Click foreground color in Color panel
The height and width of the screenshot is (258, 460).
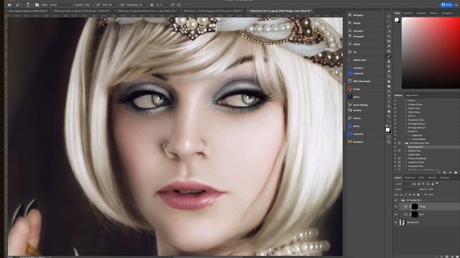(x=396, y=19)
